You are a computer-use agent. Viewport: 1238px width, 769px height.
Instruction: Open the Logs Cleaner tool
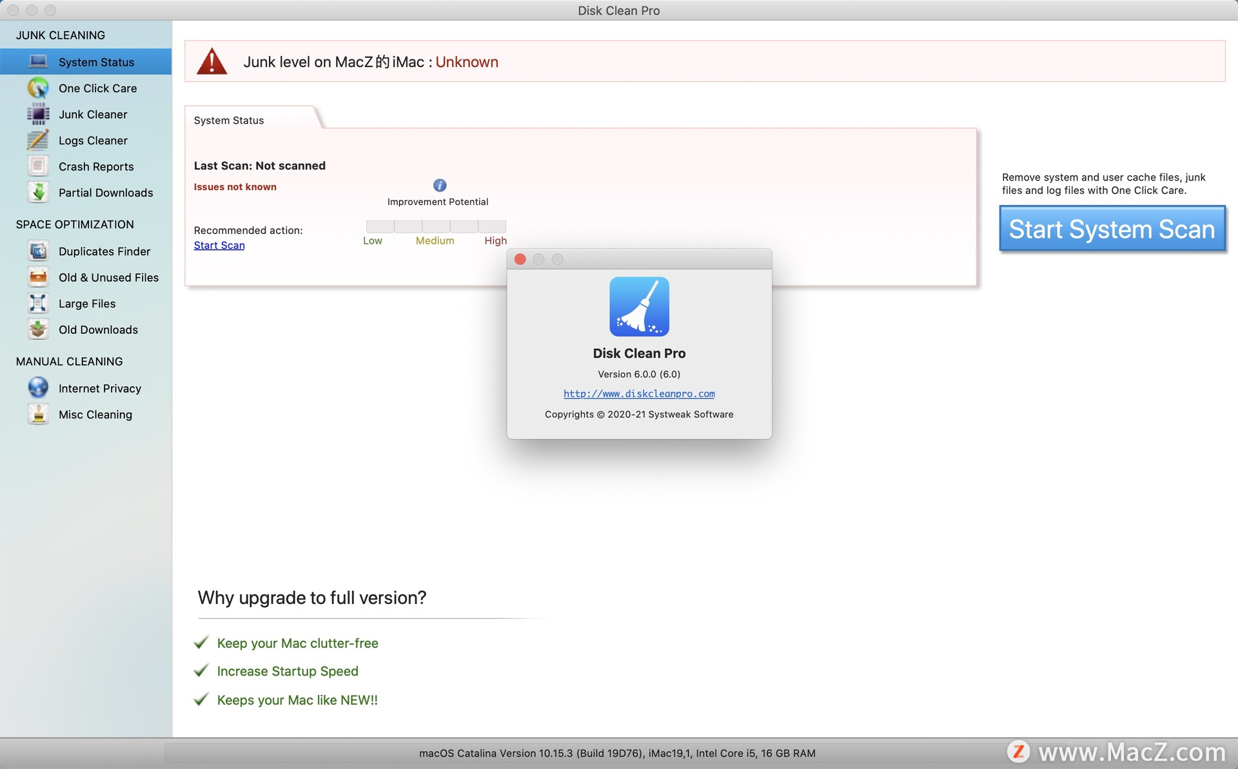[92, 139]
